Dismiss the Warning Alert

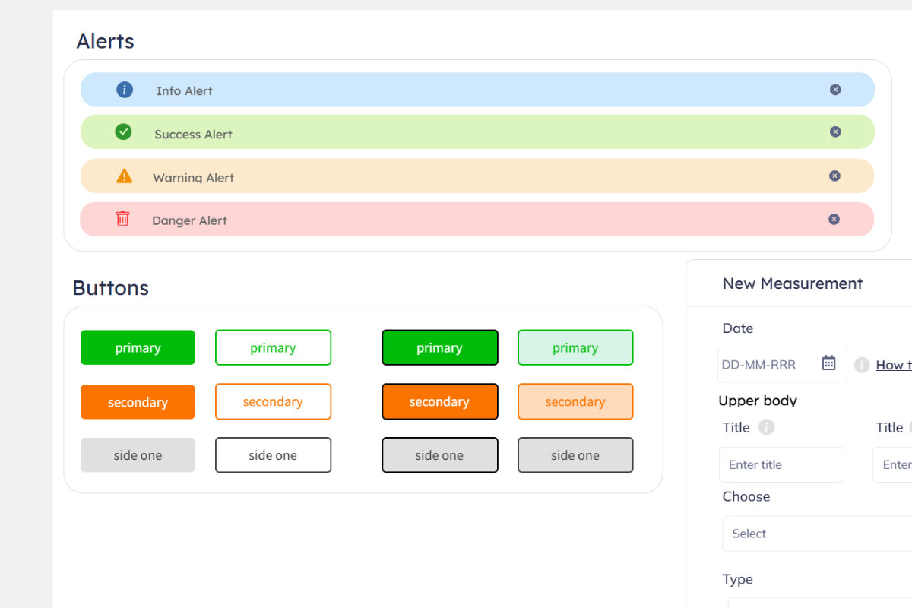click(x=834, y=176)
